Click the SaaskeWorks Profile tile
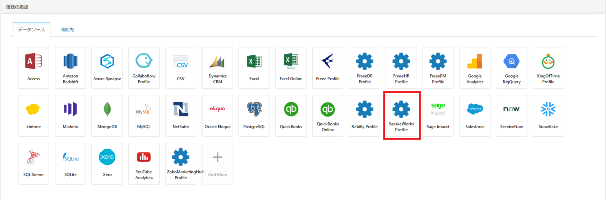 [x=401, y=116]
